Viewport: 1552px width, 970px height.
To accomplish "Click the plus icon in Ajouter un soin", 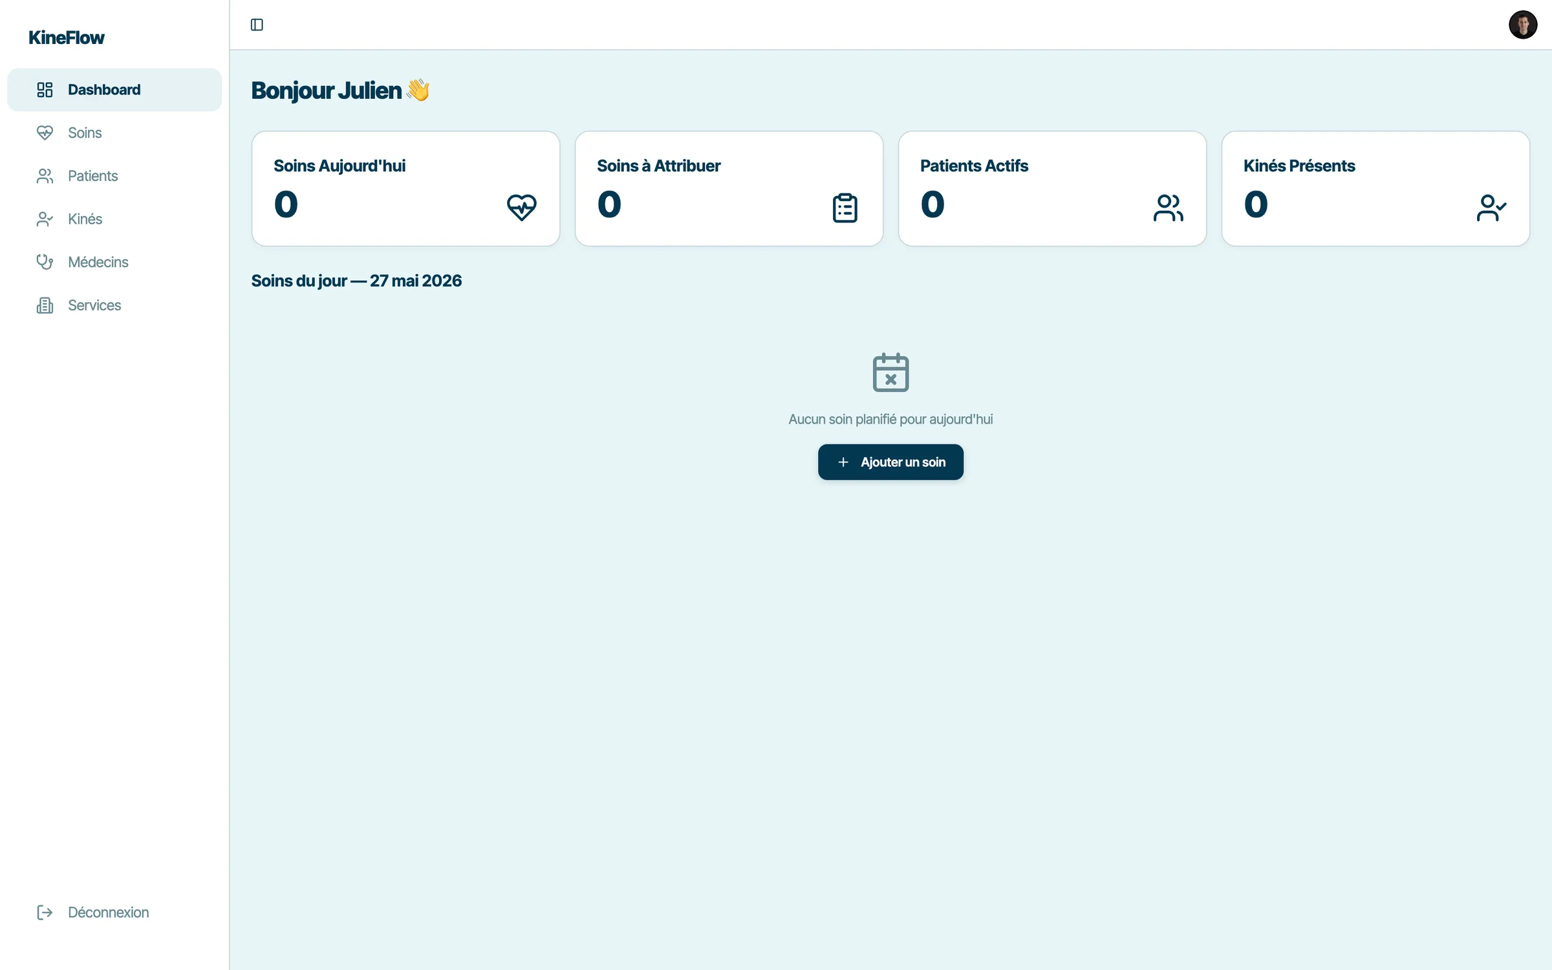I will [843, 462].
